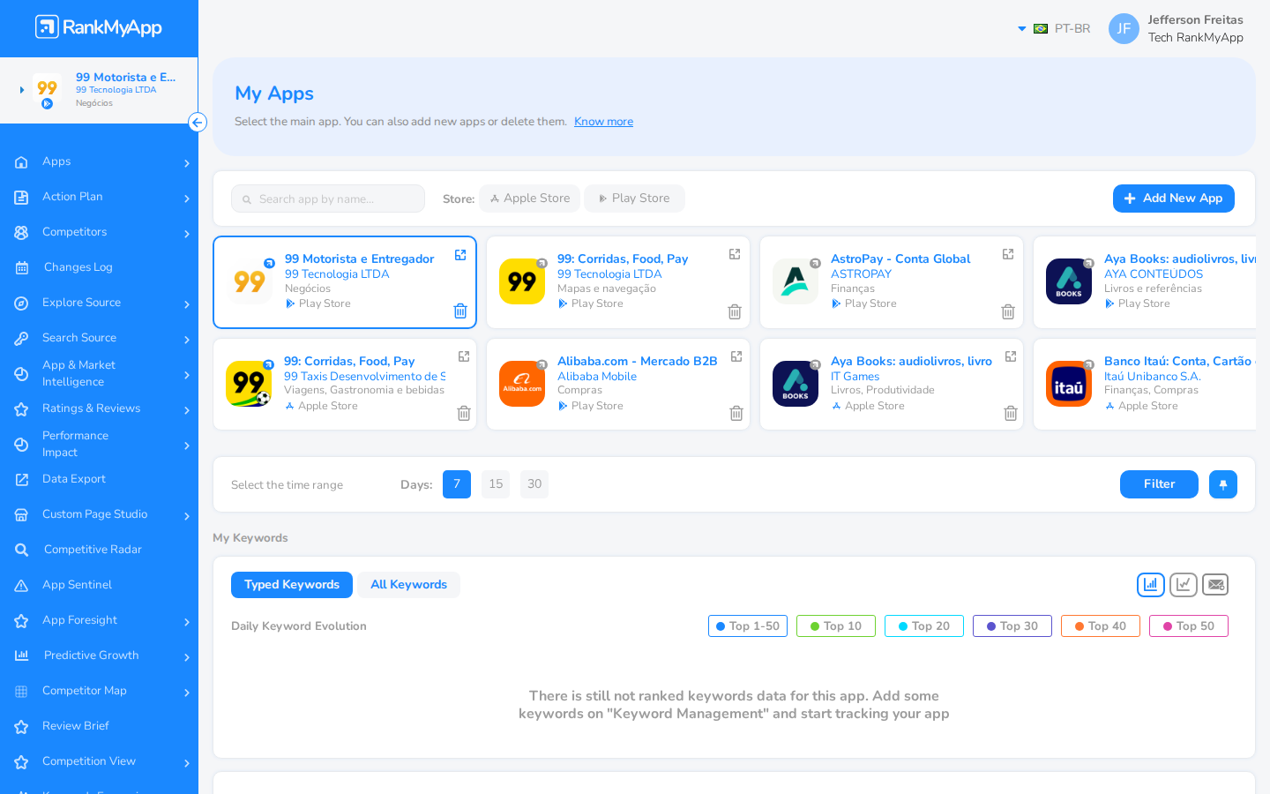Image resolution: width=1270 pixels, height=794 pixels.
Task: Switch to All Keywords tab
Action: [408, 585]
